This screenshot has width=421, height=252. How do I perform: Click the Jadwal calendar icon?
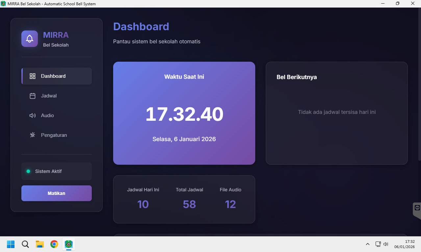33,96
